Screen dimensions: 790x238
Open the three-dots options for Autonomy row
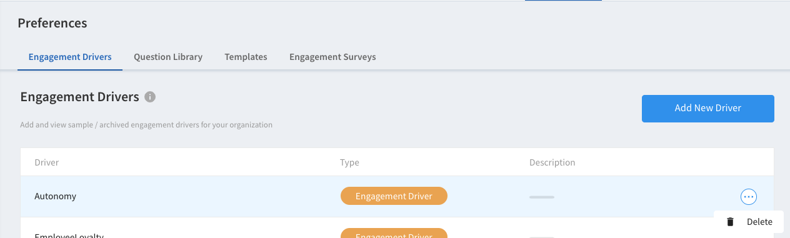(749, 197)
